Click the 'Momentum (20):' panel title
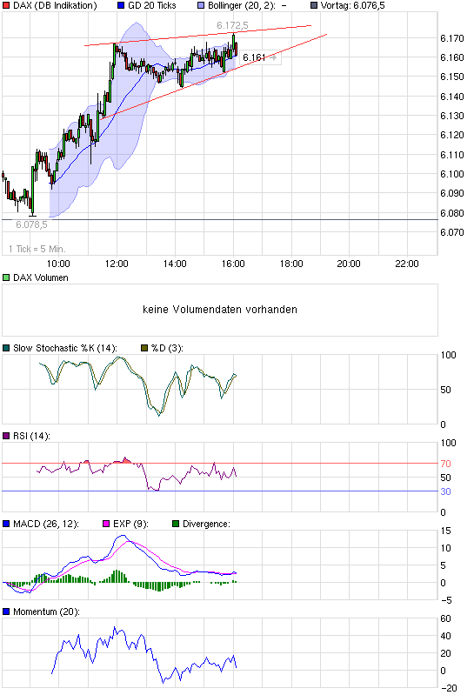This screenshot has height=695, width=474. (46, 611)
